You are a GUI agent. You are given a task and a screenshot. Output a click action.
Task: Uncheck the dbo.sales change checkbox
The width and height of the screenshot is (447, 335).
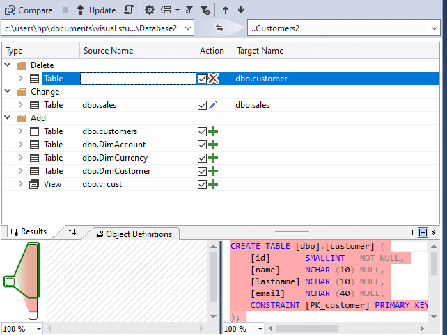coord(202,105)
